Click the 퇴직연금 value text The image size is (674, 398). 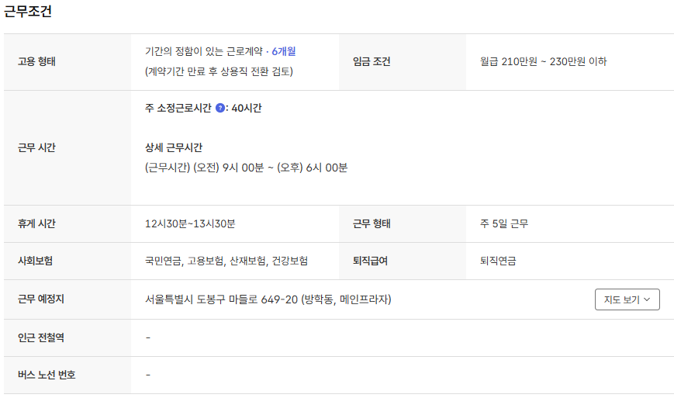498,261
